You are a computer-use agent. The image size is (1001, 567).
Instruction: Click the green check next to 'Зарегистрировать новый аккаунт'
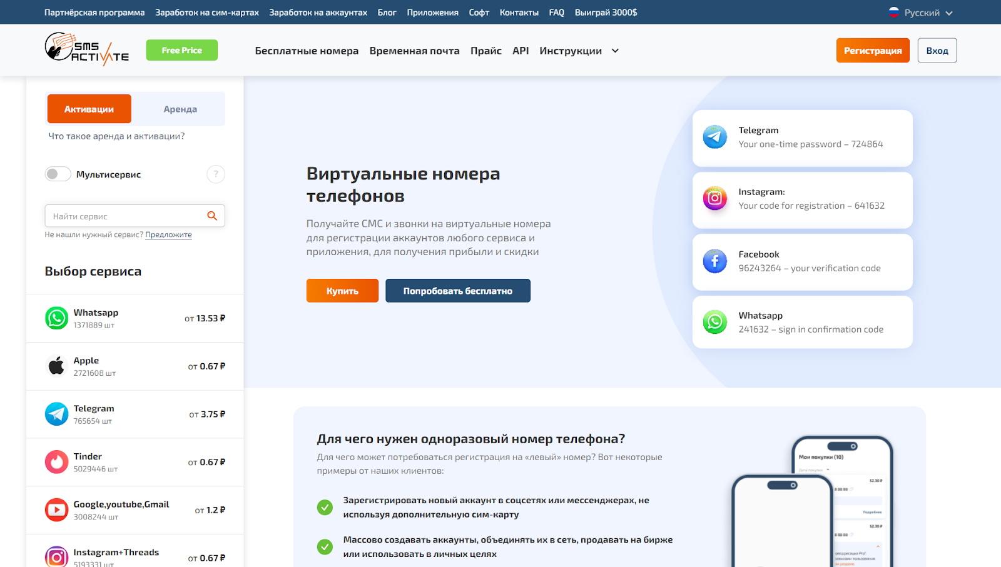325,507
